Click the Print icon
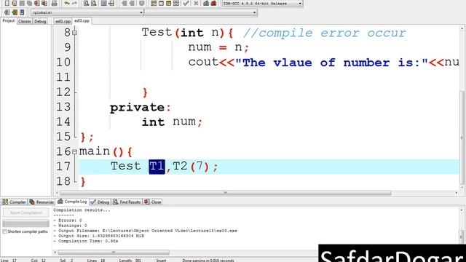Viewport: 466px width, 262px height. pyautogui.click(x=54, y=3)
